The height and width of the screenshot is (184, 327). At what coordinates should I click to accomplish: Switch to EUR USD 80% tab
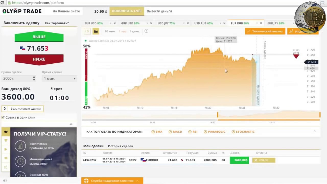click(x=94, y=23)
